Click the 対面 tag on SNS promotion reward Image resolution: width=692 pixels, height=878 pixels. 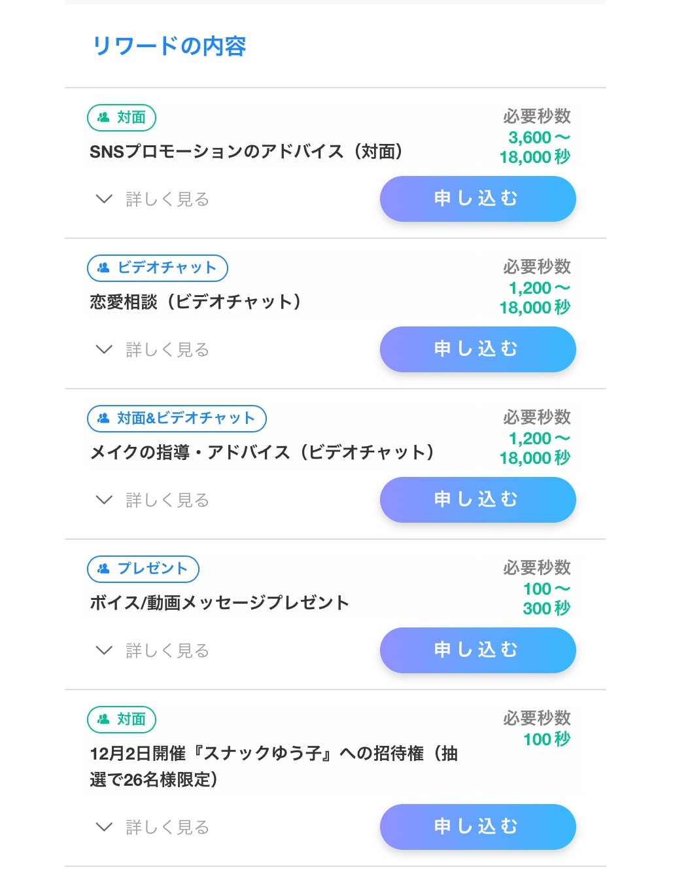[122, 118]
